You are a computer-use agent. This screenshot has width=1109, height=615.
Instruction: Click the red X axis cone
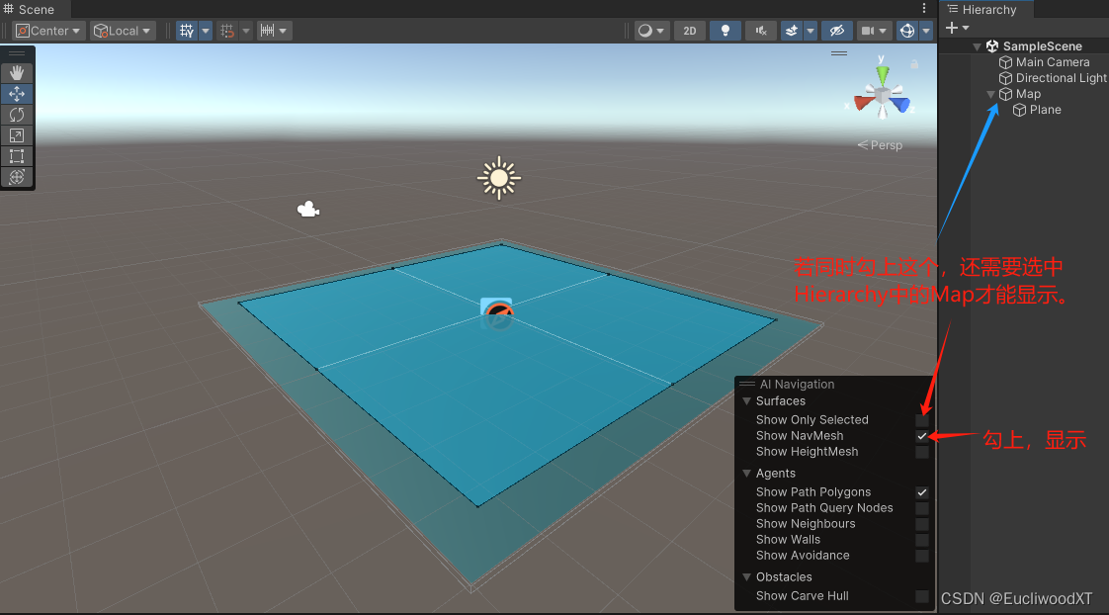point(863,103)
